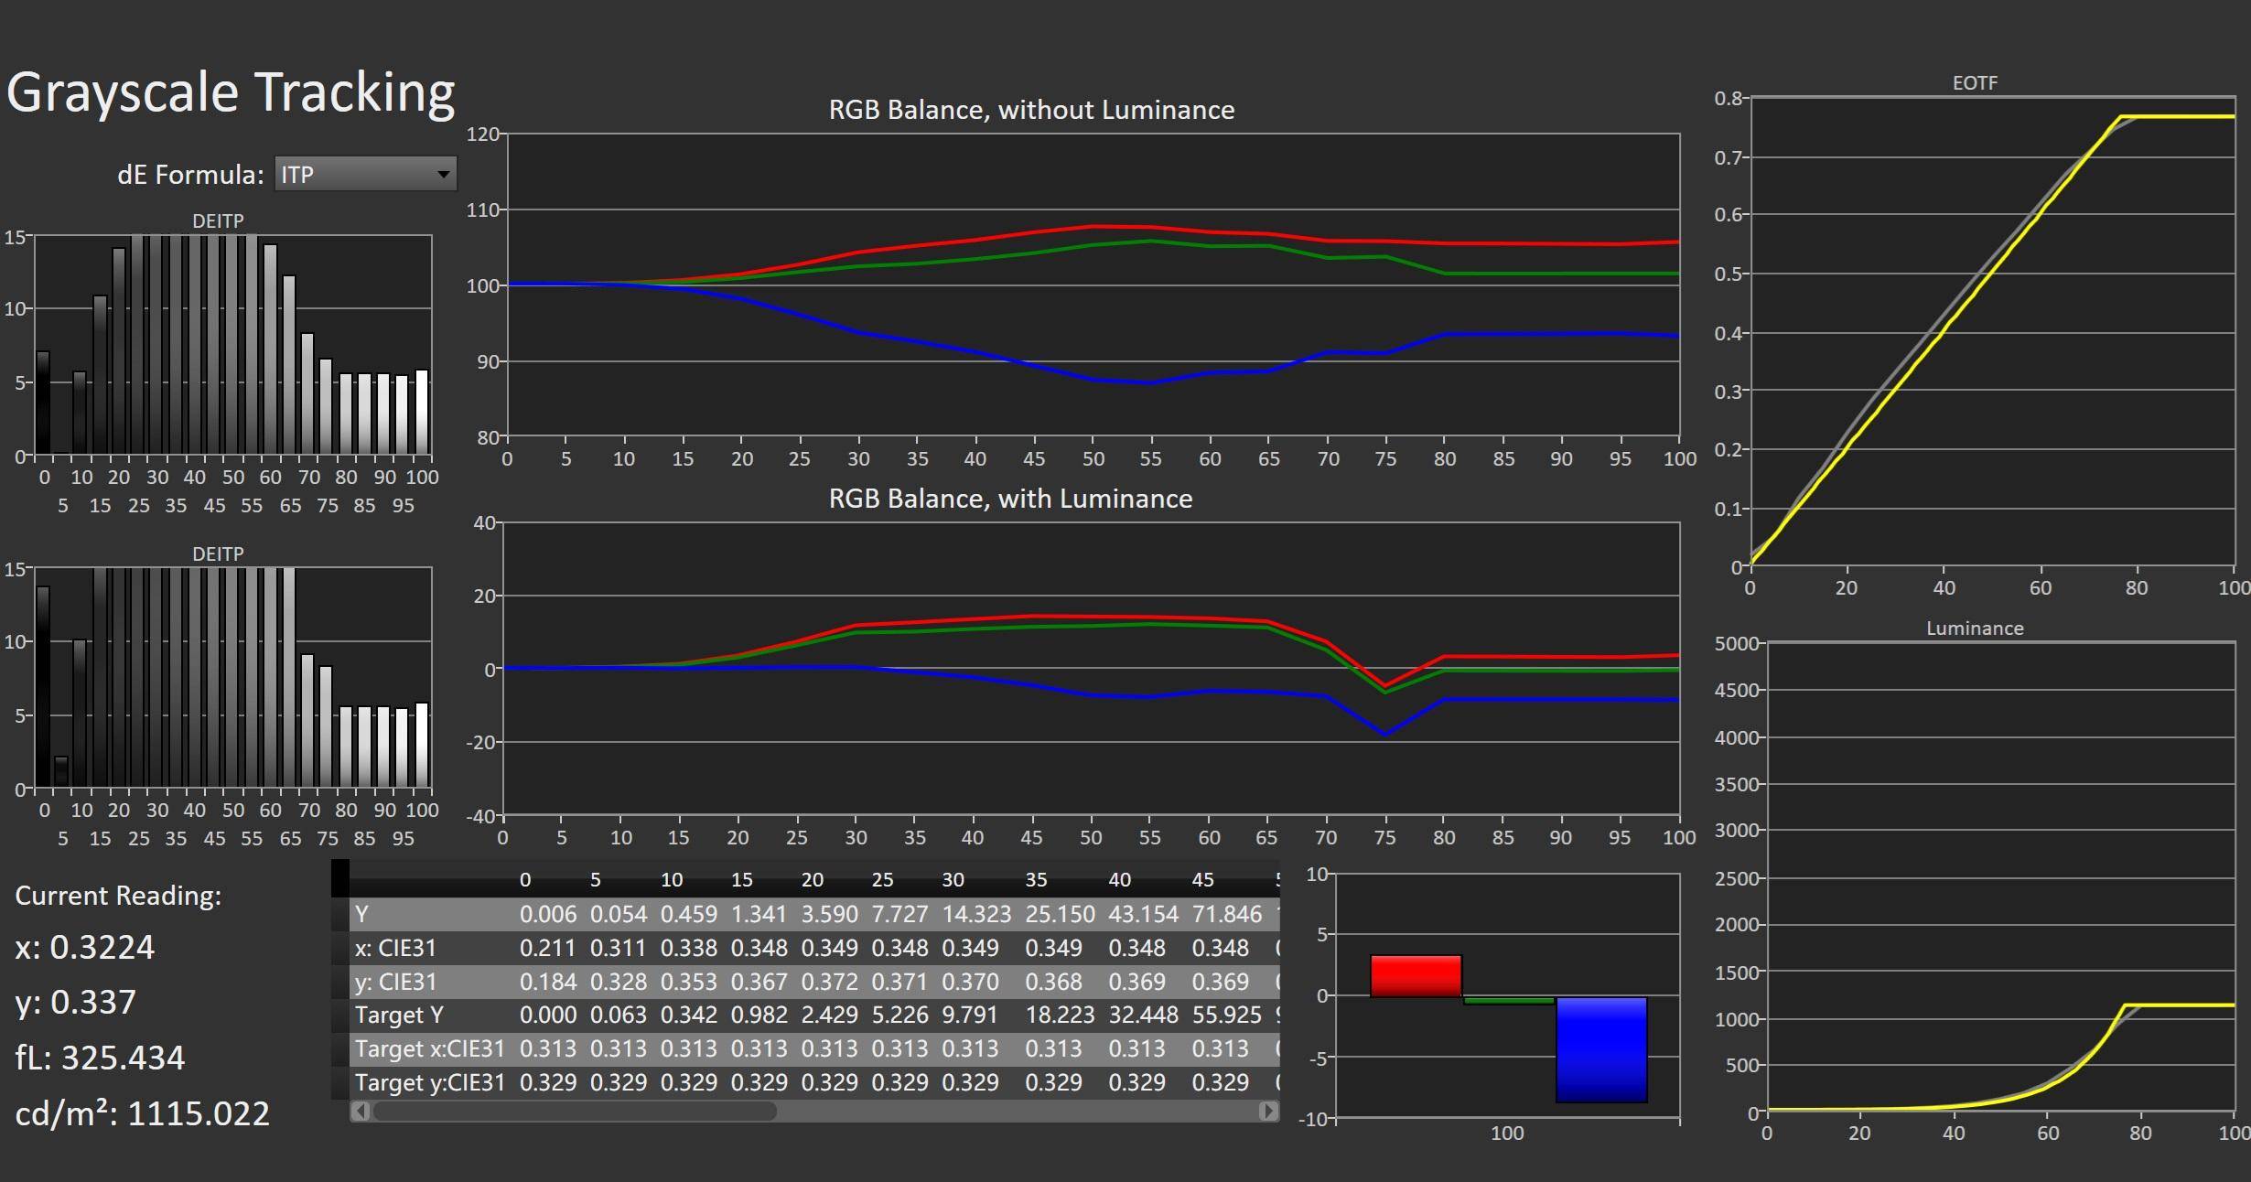The height and width of the screenshot is (1182, 2251).
Task: Click the table's left scroll arrow
Action: tap(361, 1111)
